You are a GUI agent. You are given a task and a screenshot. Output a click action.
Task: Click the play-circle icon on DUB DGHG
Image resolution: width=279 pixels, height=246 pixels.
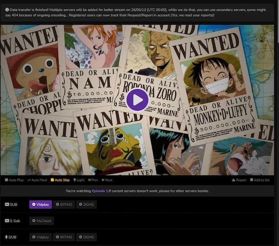[x=80, y=237]
